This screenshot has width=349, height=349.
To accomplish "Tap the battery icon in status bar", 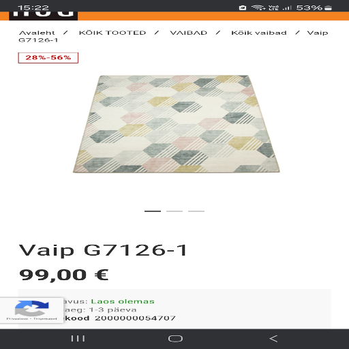I will pos(328,8).
